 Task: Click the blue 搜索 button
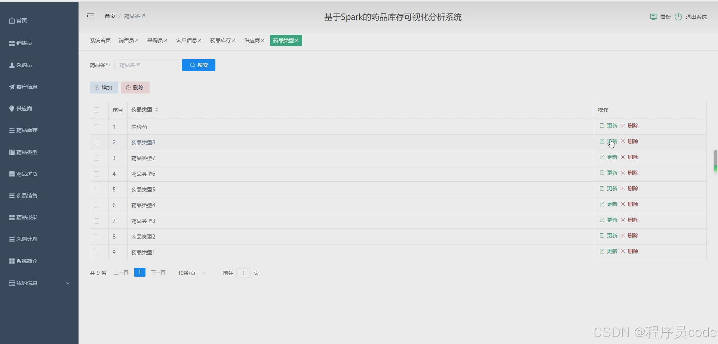199,65
